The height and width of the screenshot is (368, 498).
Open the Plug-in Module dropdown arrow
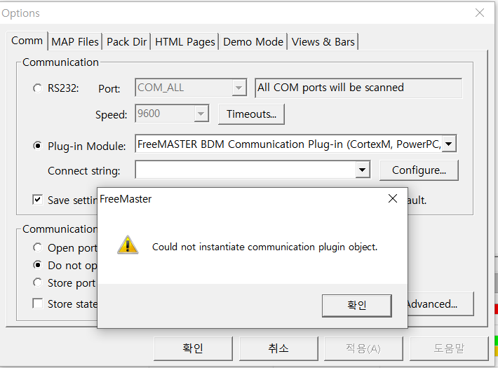(x=449, y=144)
